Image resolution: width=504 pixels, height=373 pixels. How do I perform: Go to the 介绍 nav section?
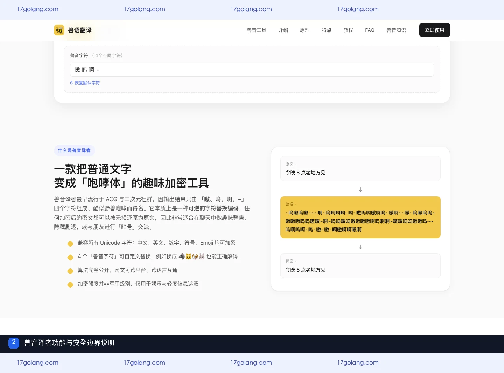[283, 30]
